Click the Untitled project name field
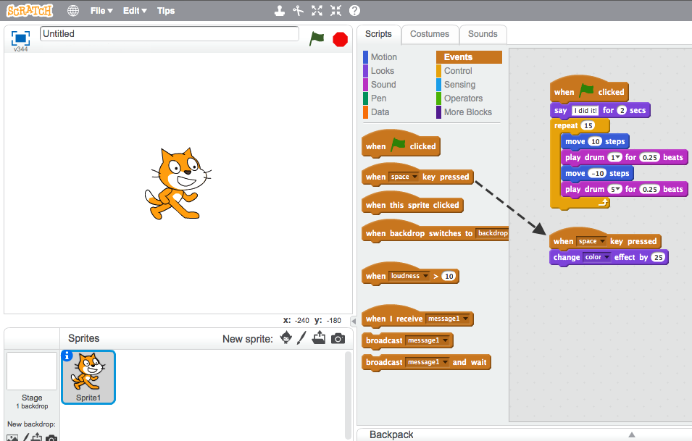 170,34
